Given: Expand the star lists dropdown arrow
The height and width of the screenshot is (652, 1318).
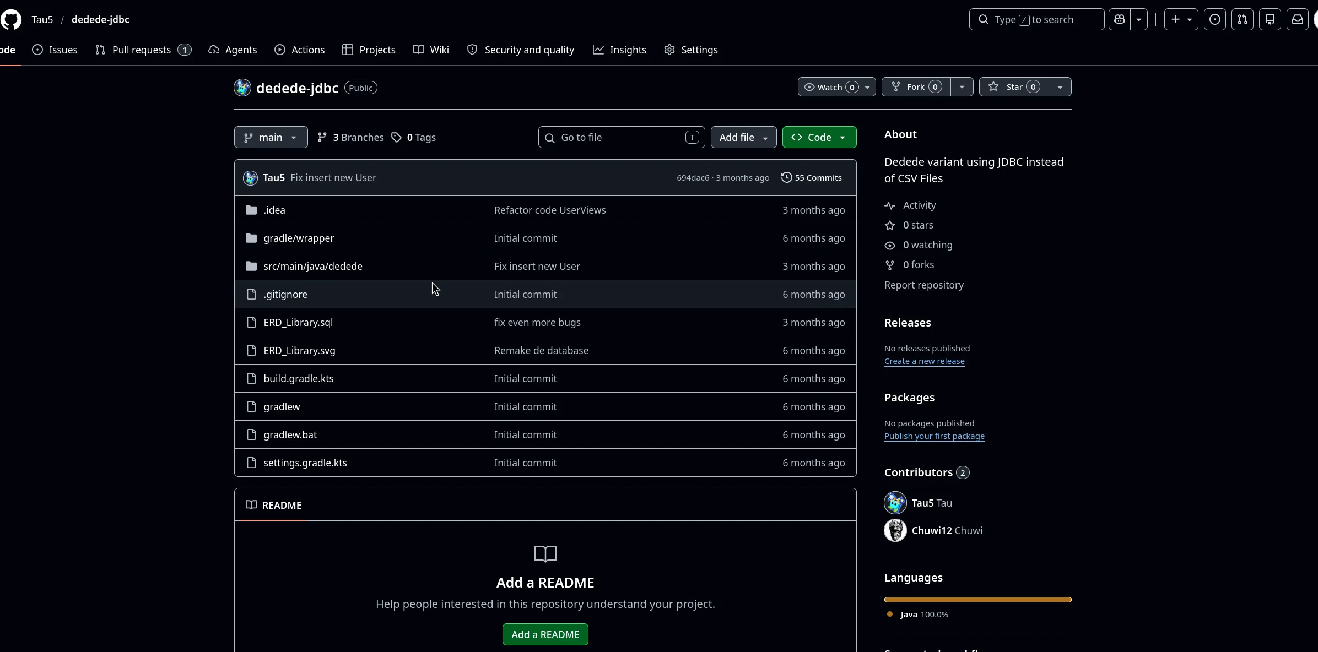Looking at the screenshot, I should click(1060, 87).
